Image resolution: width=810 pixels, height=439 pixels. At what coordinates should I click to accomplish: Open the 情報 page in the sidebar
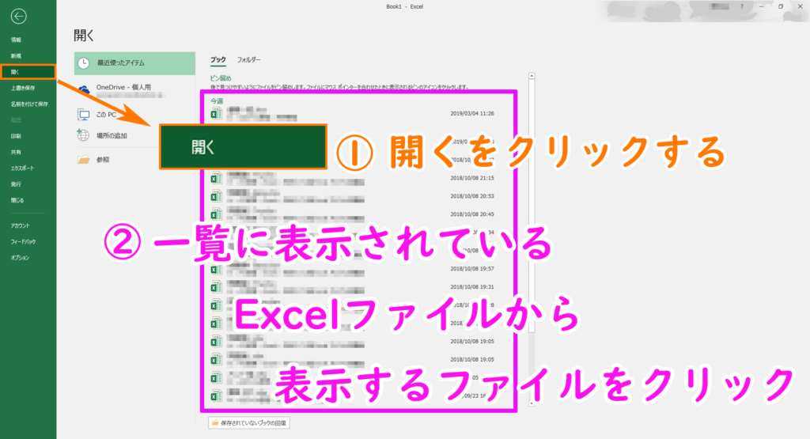coord(16,40)
